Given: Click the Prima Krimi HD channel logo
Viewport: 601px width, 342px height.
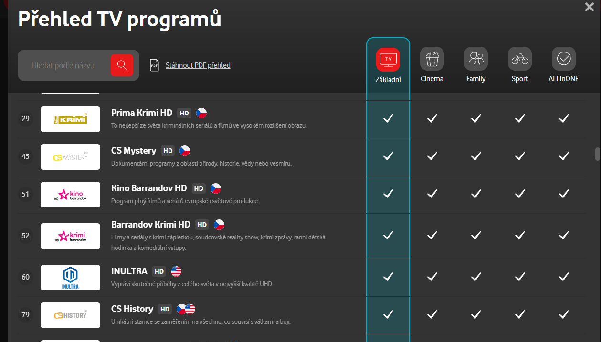Looking at the screenshot, I should pos(70,119).
